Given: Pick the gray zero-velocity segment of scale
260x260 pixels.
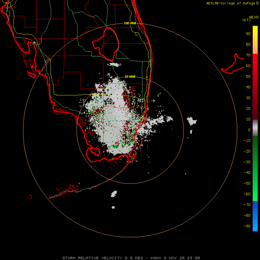Looking at the screenshot, I should [x=255, y=128].
